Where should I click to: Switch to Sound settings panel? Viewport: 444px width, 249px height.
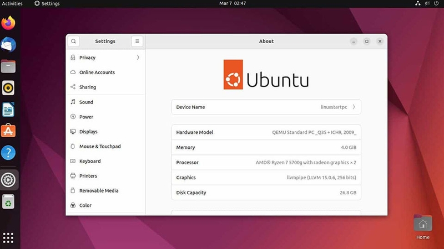pyautogui.click(x=105, y=102)
